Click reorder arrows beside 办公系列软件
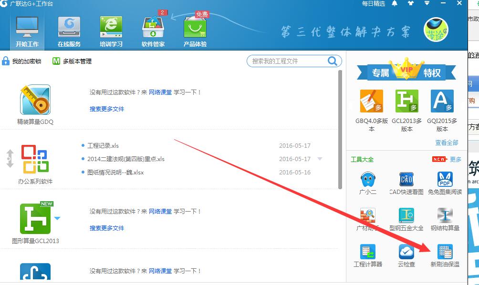The height and width of the screenshot is (285, 479). point(10,159)
